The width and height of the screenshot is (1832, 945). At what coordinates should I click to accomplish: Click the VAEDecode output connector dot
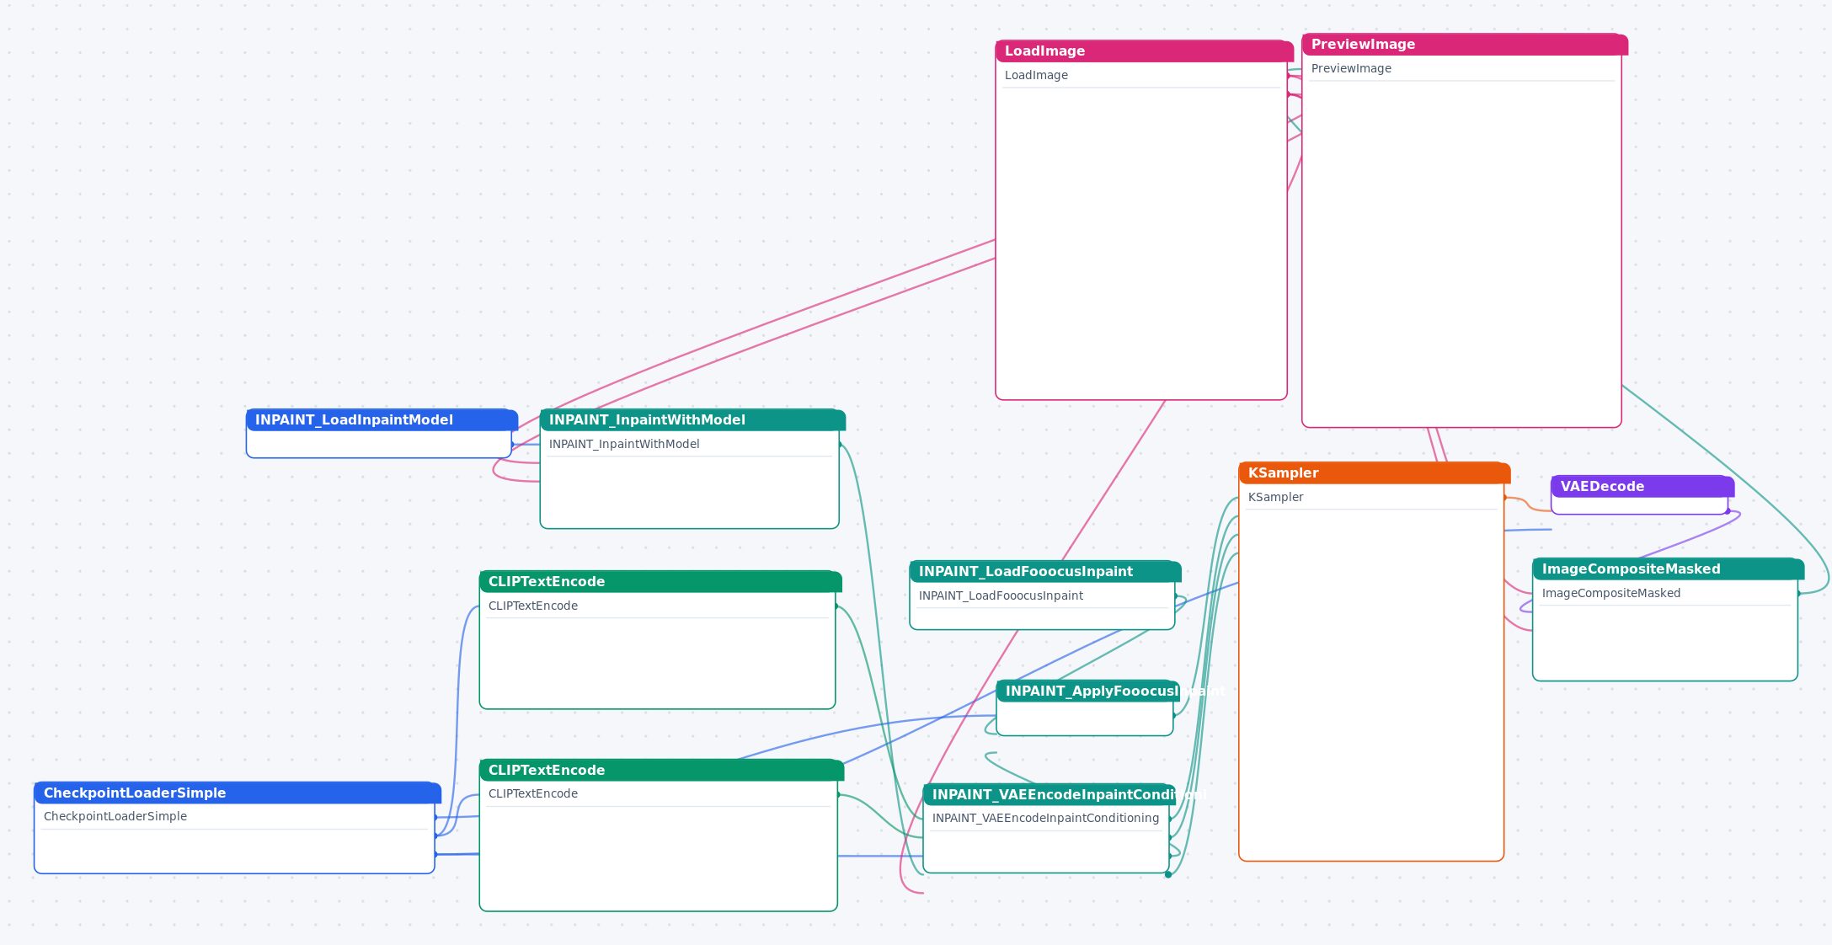1728,511
